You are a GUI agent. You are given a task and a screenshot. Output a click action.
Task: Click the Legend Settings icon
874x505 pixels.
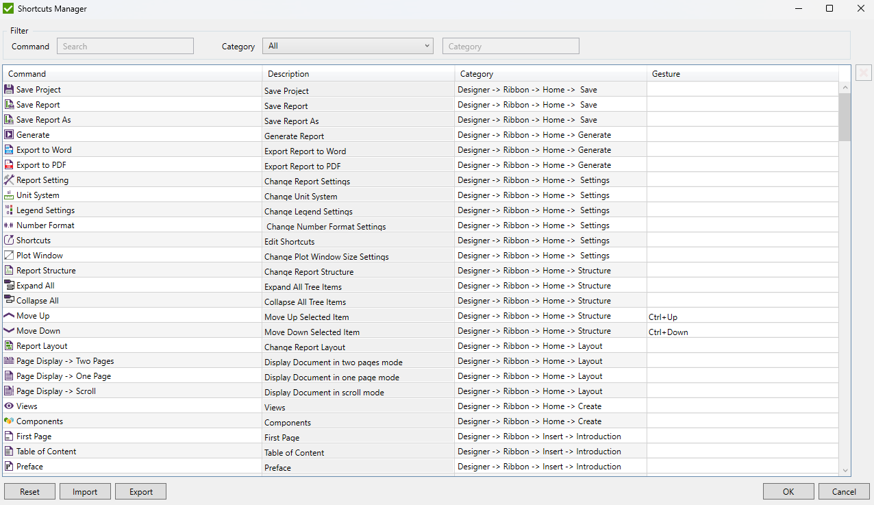[x=8, y=210]
